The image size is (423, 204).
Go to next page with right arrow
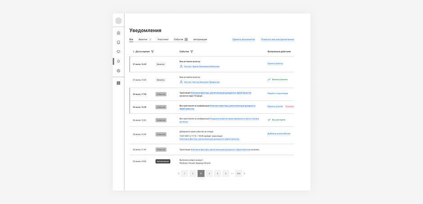pos(245,173)
